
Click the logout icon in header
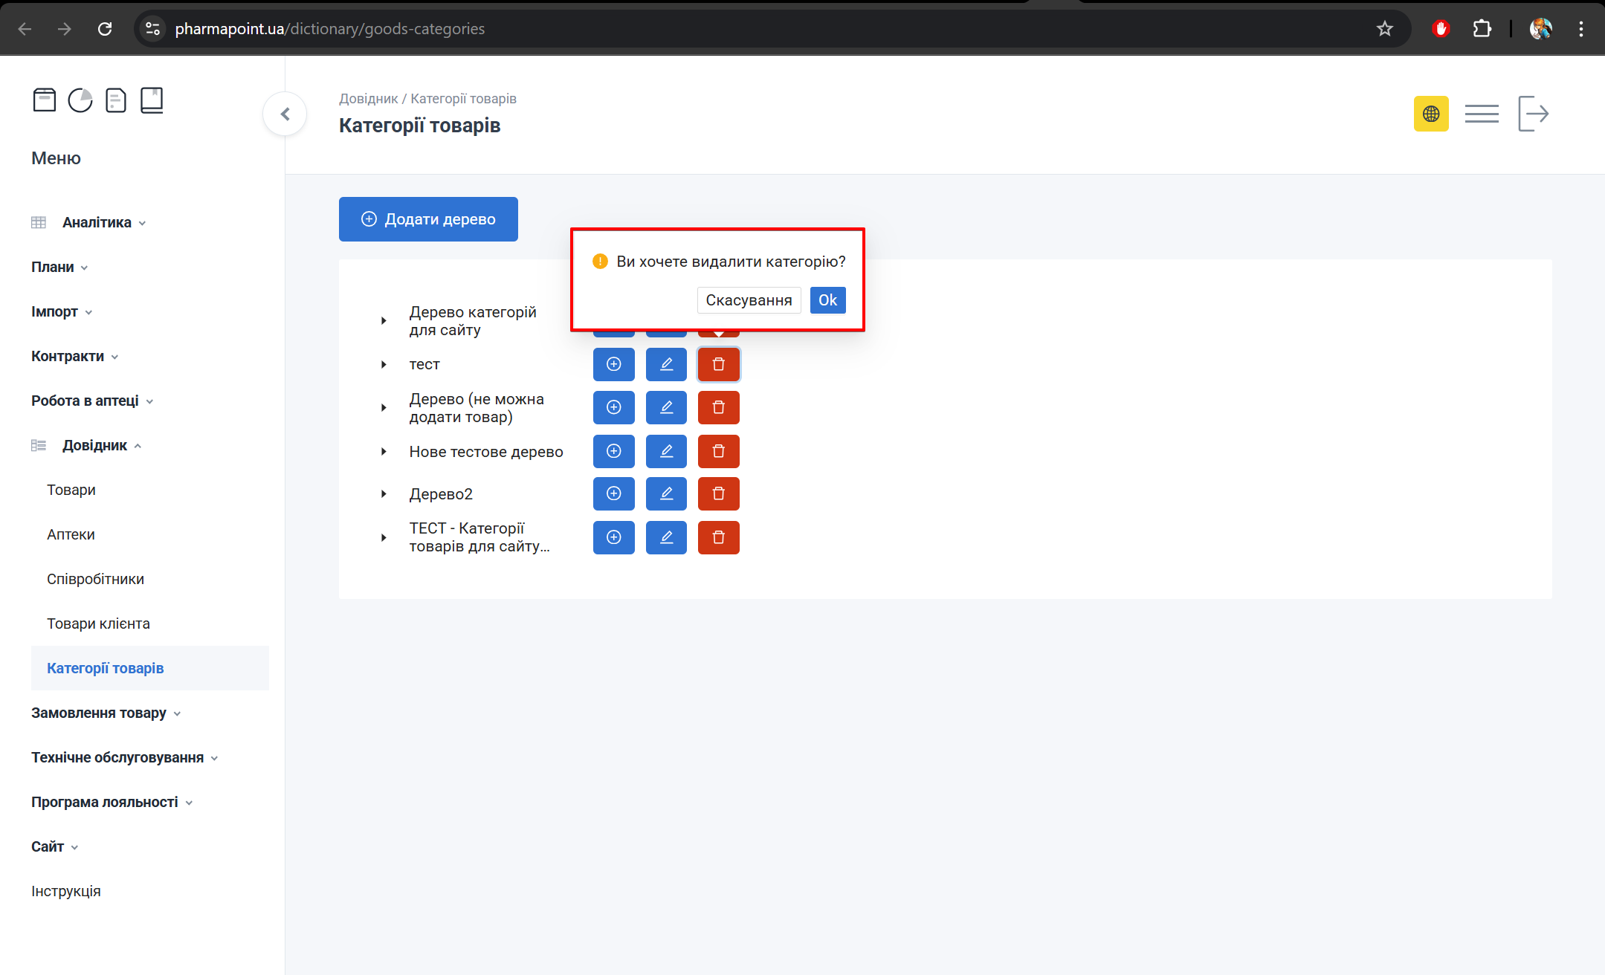[1533, 114]
